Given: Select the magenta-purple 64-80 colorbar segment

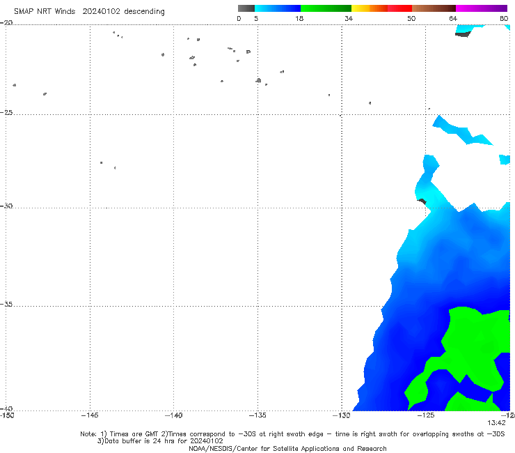Looking at the screenshot, I should (482, 8).
